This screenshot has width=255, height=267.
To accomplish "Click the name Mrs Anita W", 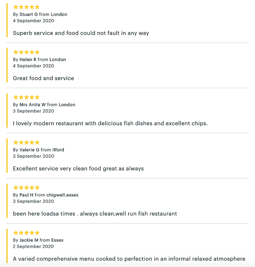I will click(33, 104).
